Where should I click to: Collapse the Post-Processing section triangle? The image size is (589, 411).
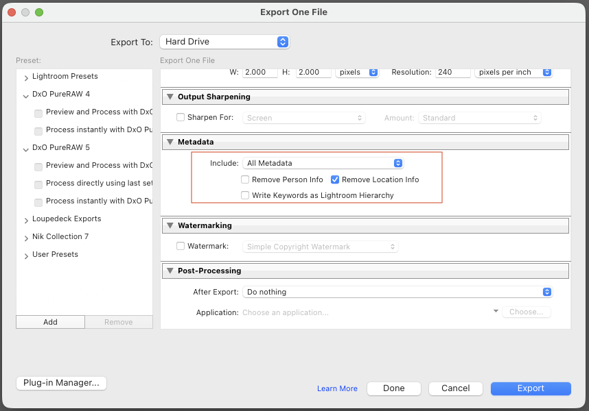170,271
